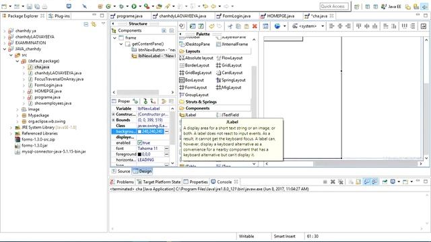
Task: Click the Save icon in main toolbar
Action: pos(30,6)
